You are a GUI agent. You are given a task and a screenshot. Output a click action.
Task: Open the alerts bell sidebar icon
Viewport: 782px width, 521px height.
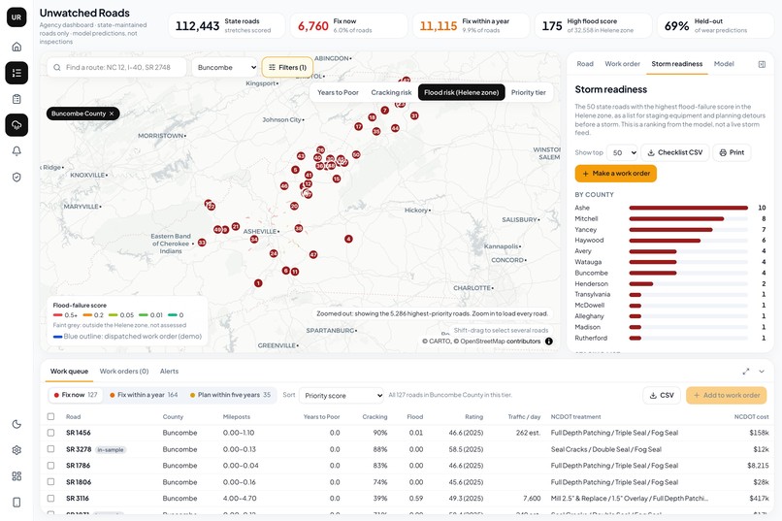tap(16, 151)
